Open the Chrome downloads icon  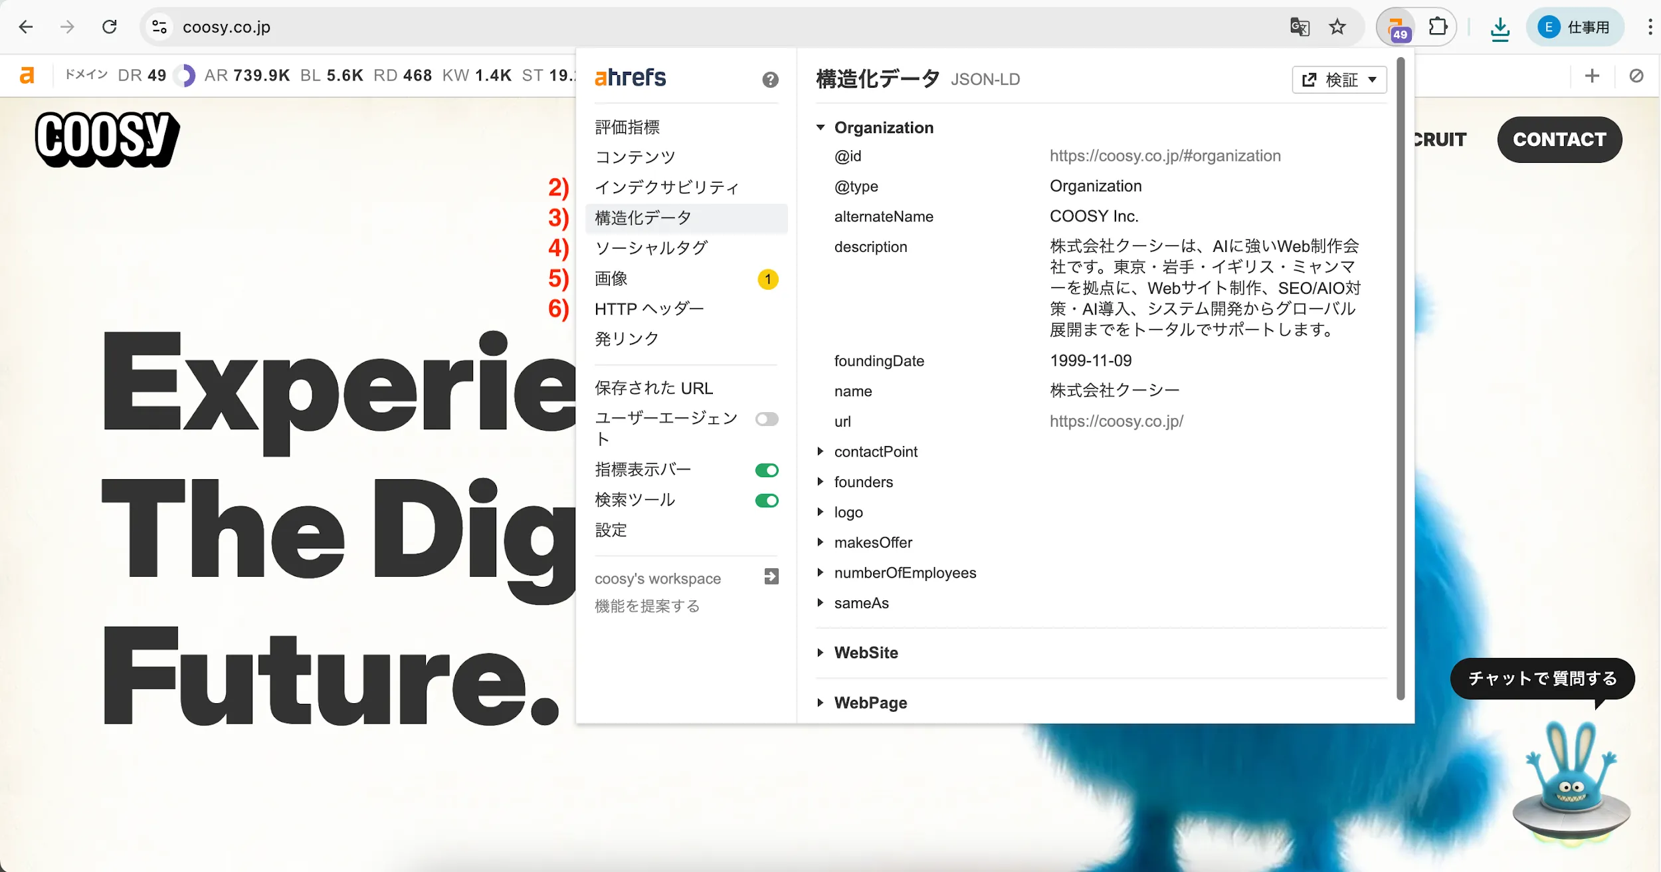(1500, 28)
